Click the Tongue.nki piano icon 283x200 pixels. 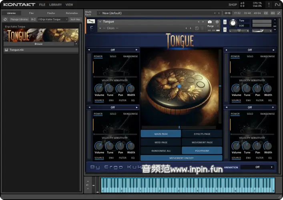[x=6, y=50]
